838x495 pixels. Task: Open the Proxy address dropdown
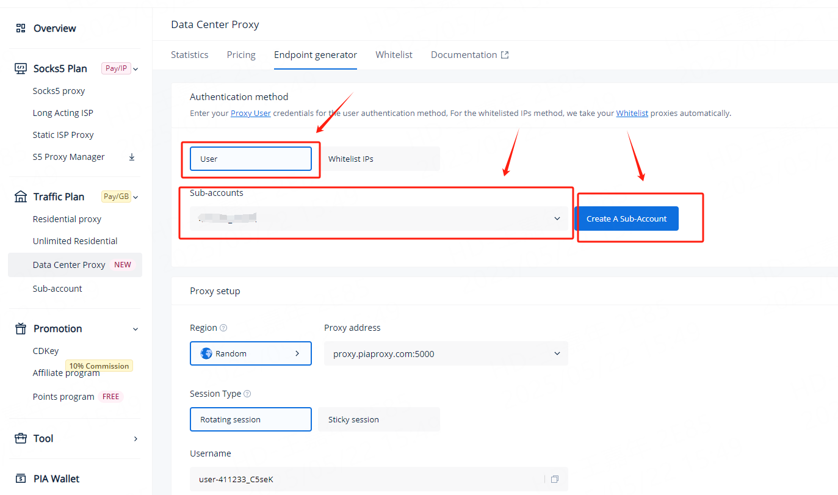(x=446, y=353)
